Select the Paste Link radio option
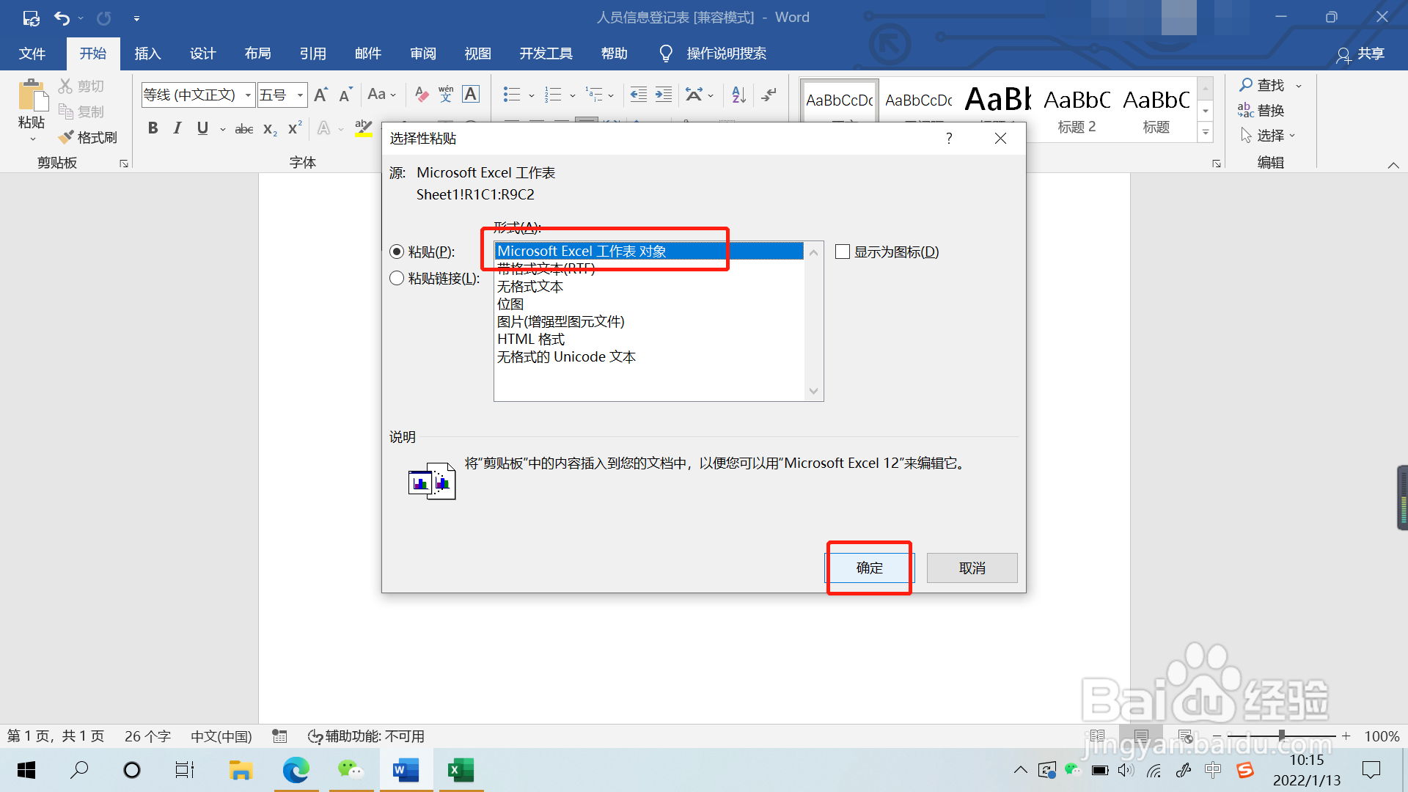 pos(397,278)
